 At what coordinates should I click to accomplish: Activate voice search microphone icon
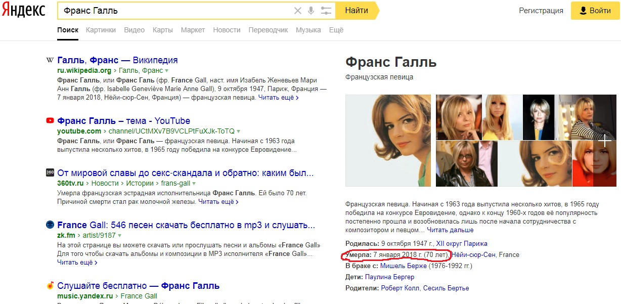click(311, 11)
